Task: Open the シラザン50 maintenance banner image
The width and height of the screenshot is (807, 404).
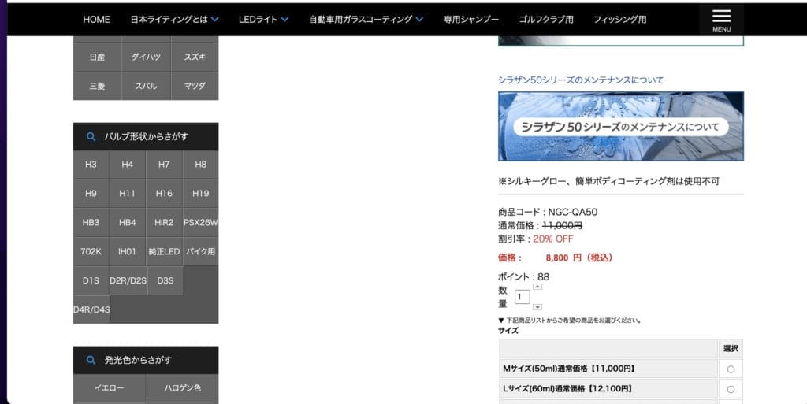Action: [x=621, y=127]
